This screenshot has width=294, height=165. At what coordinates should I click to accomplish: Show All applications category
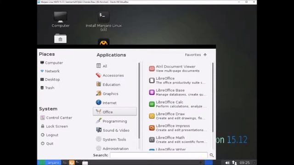tap(115, 66)
